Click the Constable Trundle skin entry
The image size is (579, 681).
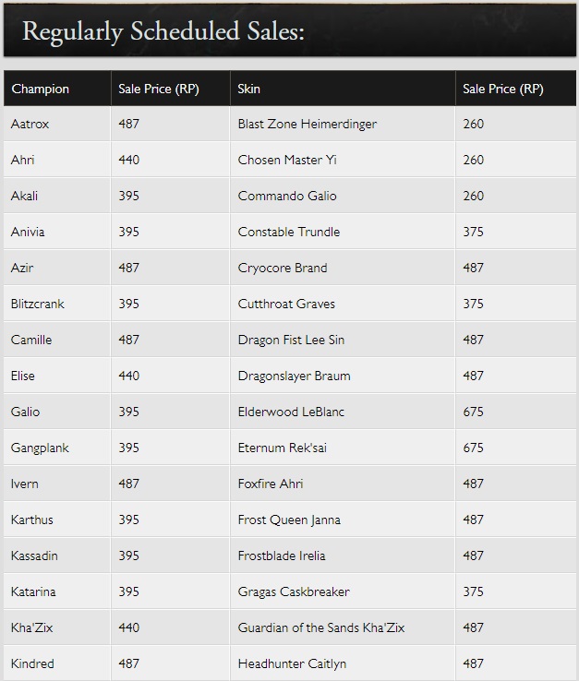[288, 232]
